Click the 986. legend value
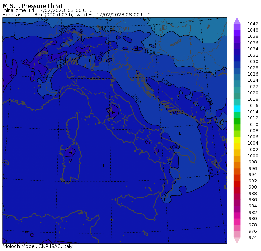261x251 pixels. [254, 200]
